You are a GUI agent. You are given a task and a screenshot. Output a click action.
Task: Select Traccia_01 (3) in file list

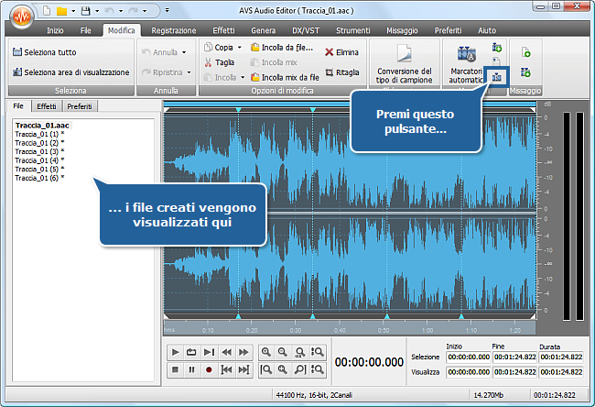pyautogui.click(x=37, y=151)
